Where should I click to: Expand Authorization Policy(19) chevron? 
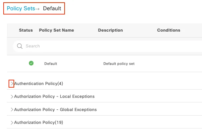12,123
